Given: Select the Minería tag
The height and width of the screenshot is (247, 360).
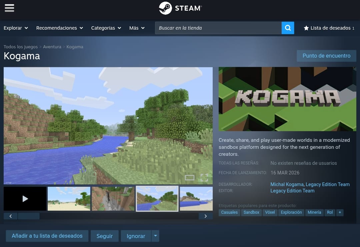Looking at the screenshot, I should [314, 212].
